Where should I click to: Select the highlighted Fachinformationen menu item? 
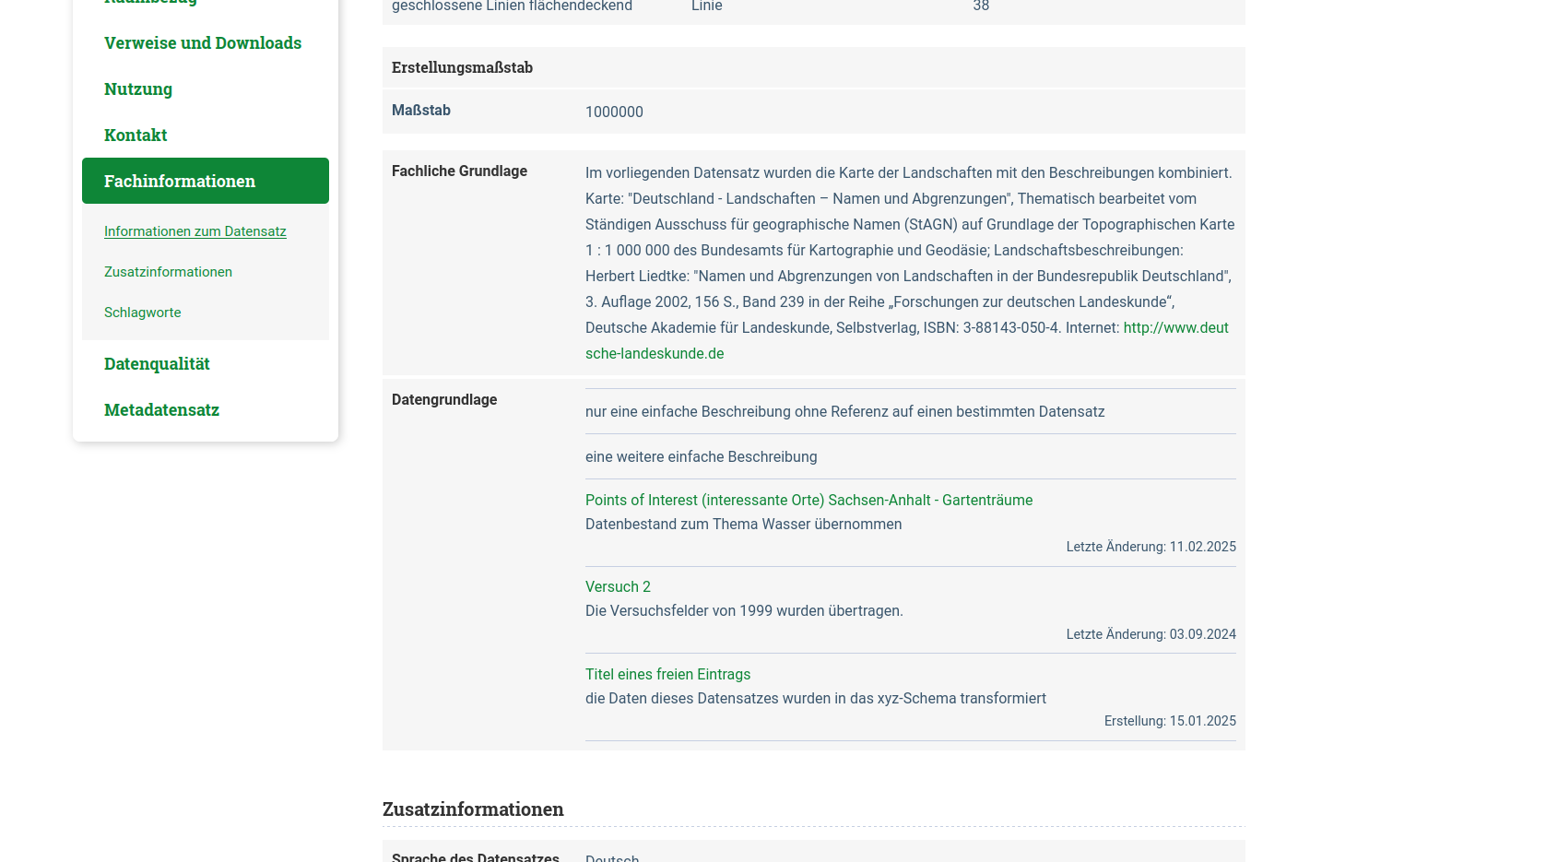[x=180, y=182]
